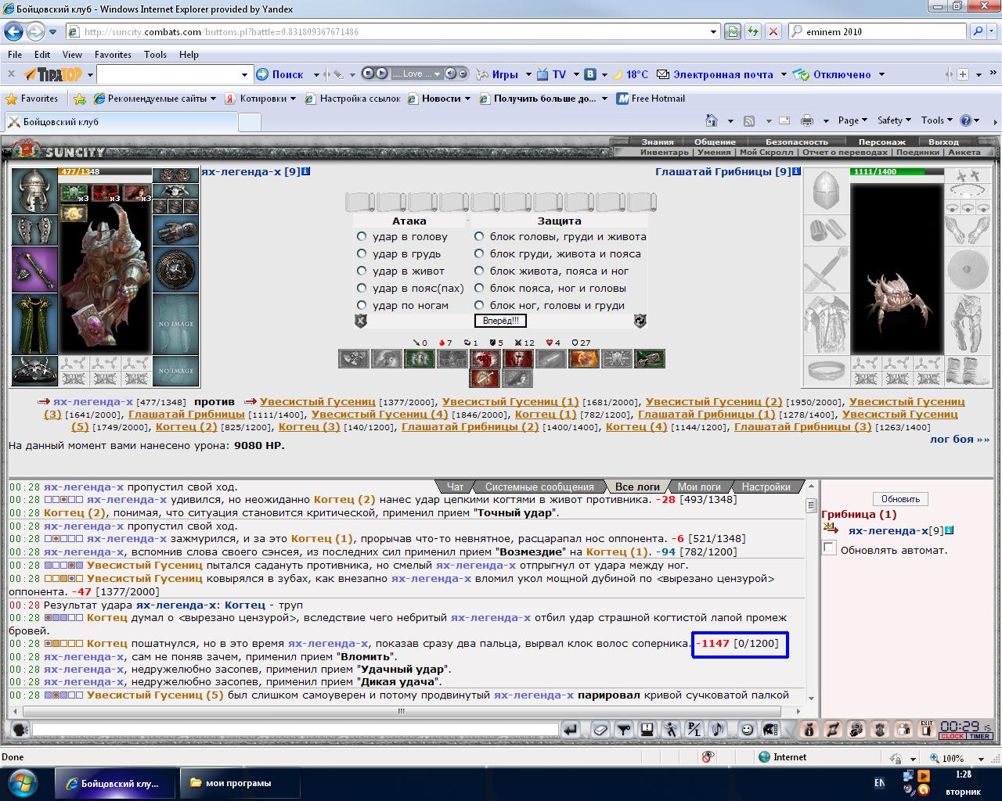Expand the Safety dropdown menu
Viewport: 1002px width, 801px height.
click(x=894, y=120)
